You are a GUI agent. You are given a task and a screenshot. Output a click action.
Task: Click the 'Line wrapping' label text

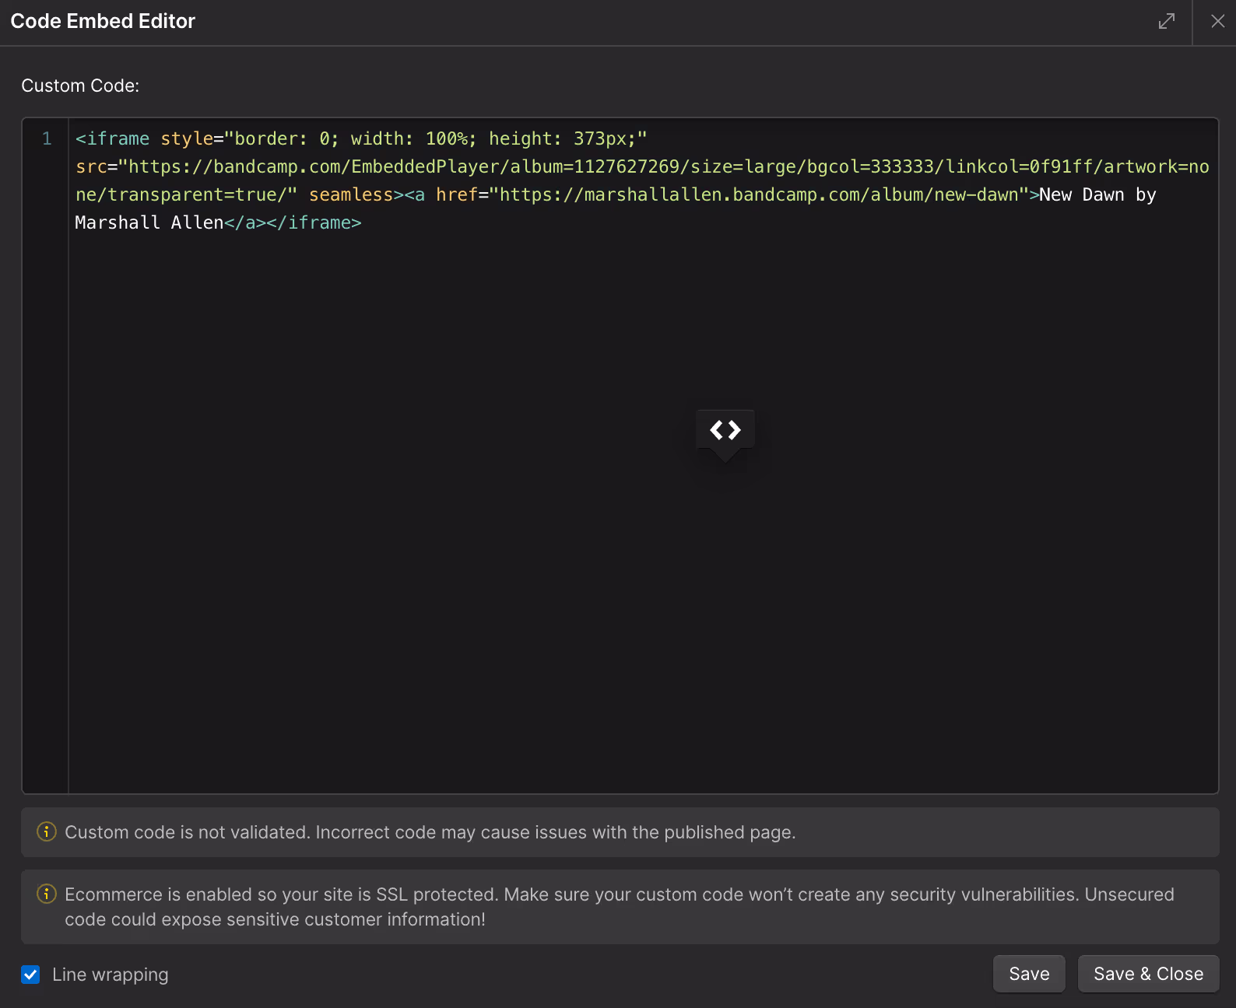(110, 975)
